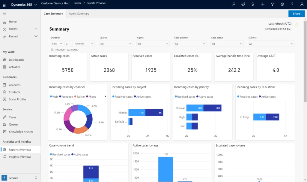Select the Case Summary tab

(x=53, y=14)
